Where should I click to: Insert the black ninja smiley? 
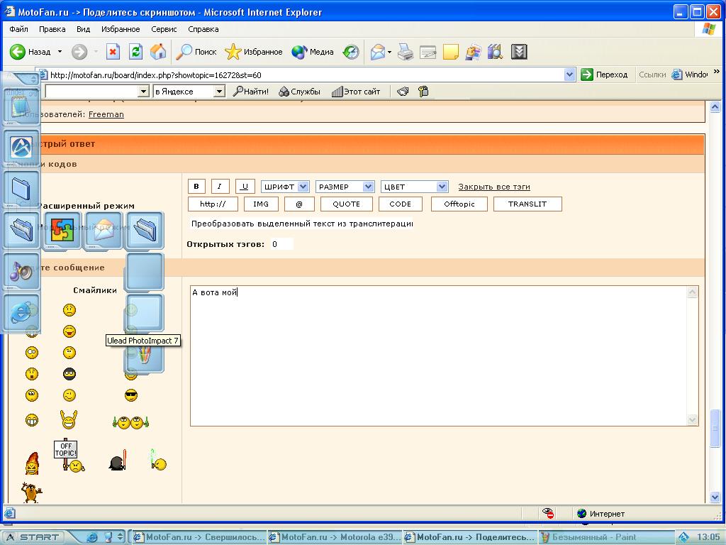[x=69, y=374]
